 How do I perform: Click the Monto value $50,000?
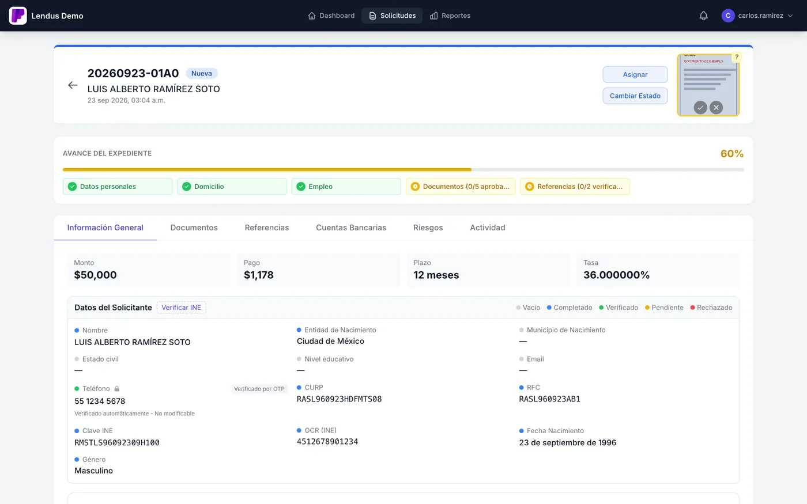96,275
